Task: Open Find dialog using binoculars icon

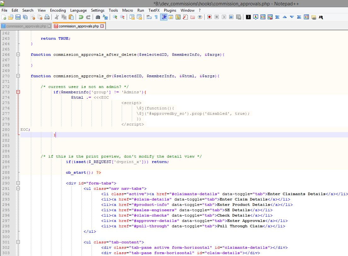Action: tap(98, 17)
